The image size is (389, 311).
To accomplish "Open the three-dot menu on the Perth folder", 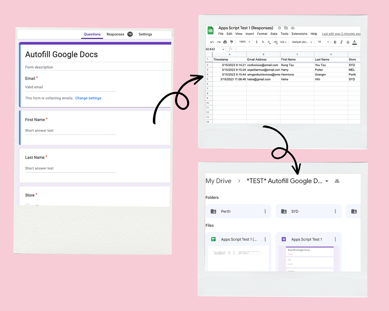I will click(x=265, y=211).
